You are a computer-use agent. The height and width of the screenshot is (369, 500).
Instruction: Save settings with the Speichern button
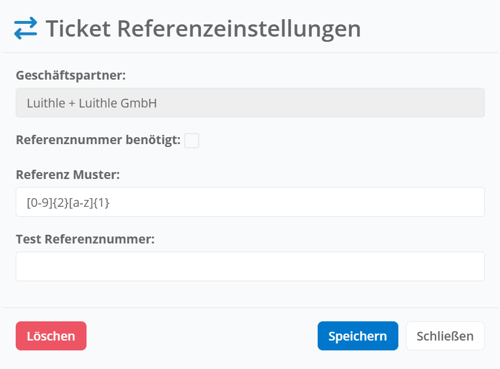tap(358, 336)
